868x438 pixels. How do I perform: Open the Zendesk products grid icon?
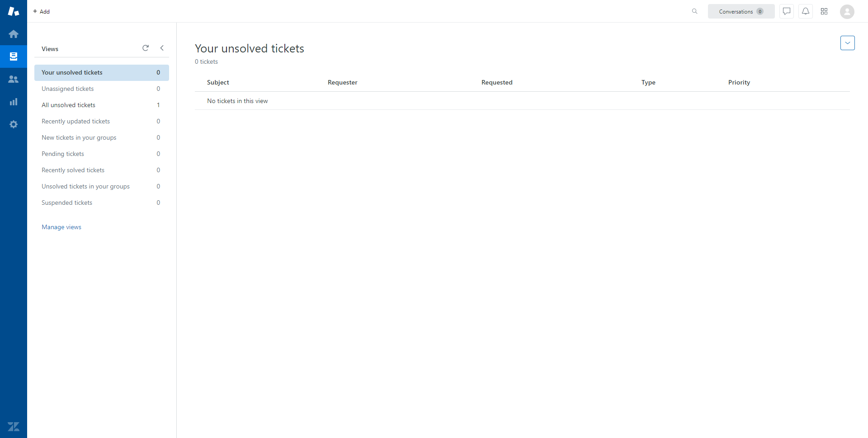pos(824,11)
